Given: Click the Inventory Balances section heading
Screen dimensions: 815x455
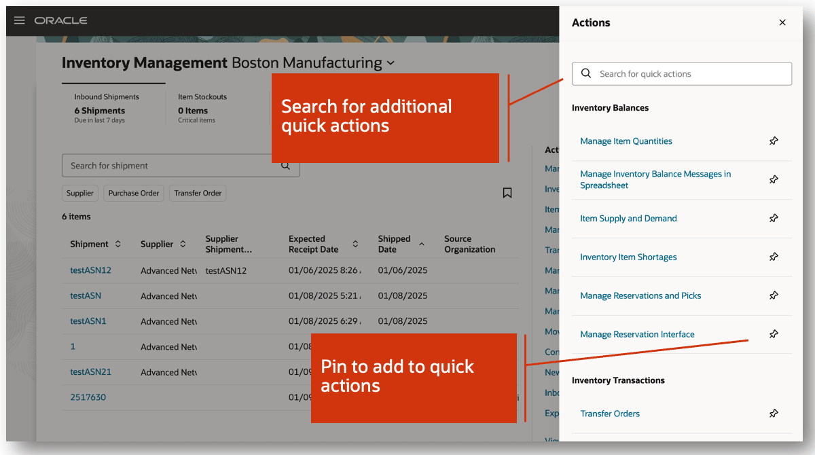Looking at the screenshot, I should pos(610,108).
